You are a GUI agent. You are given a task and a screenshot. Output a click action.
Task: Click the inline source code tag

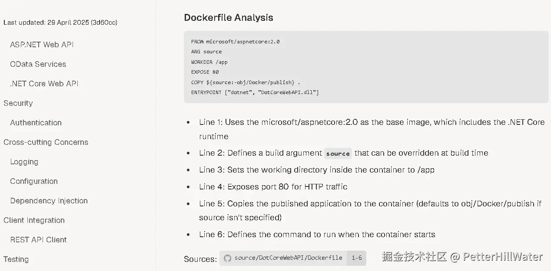(338, 153)
